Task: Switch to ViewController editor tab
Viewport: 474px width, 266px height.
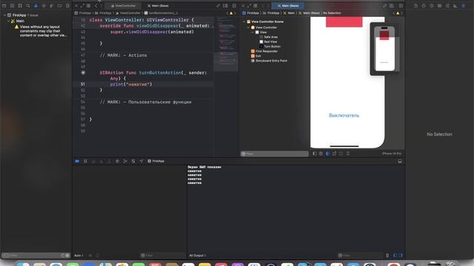Action: click(x=123, y=6)
